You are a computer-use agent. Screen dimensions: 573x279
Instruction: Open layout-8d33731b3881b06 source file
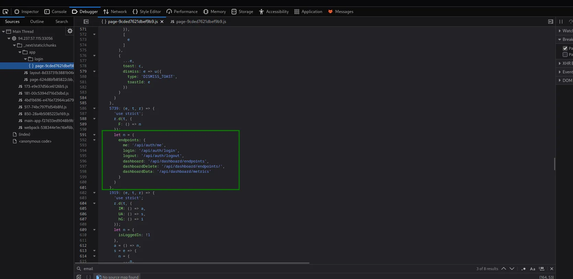tap(49, 73)
